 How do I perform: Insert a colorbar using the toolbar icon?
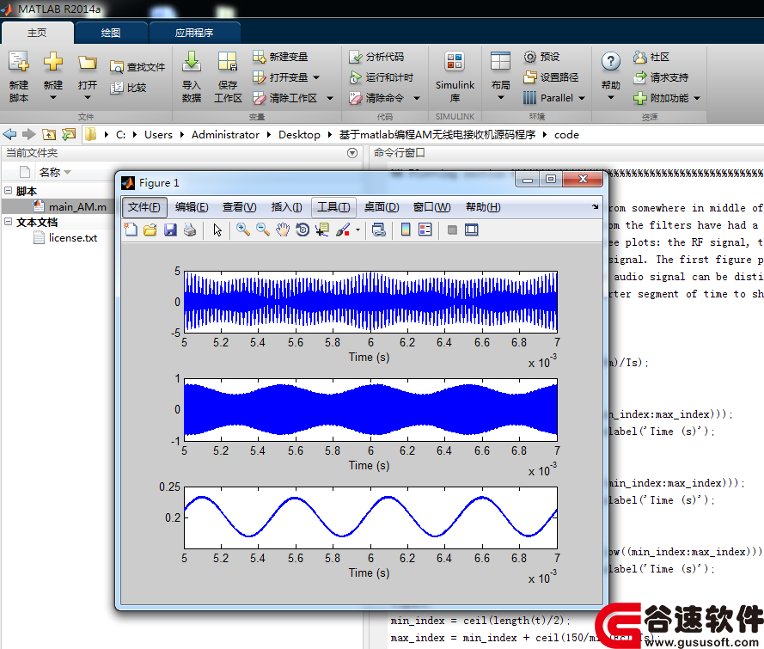[406, 230]
